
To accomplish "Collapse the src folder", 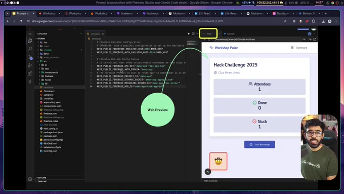I will click(38, 61).
